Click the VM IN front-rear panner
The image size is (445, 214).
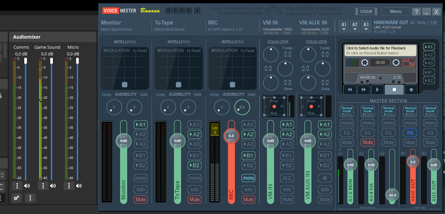274,106
